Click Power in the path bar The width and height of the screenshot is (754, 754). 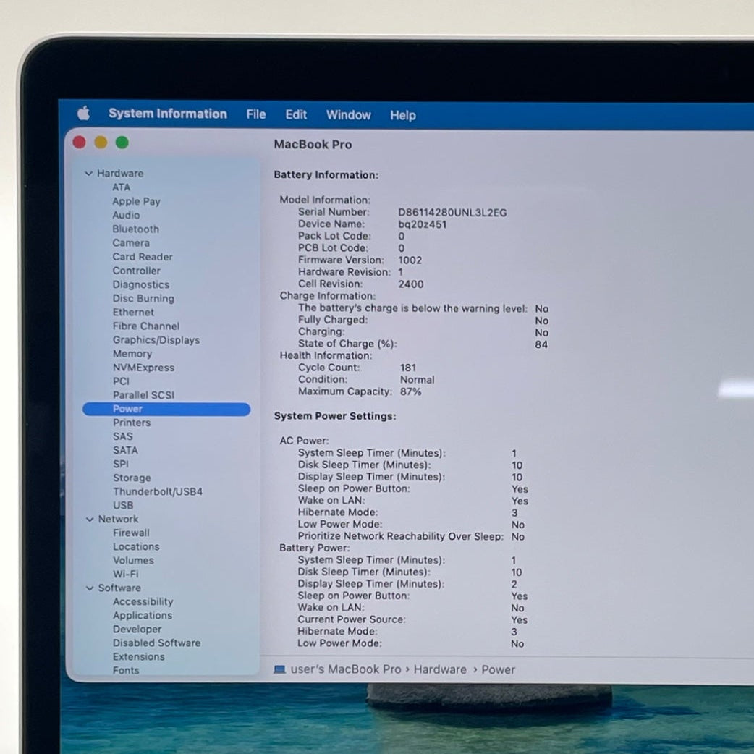click(x=498, y=670)
